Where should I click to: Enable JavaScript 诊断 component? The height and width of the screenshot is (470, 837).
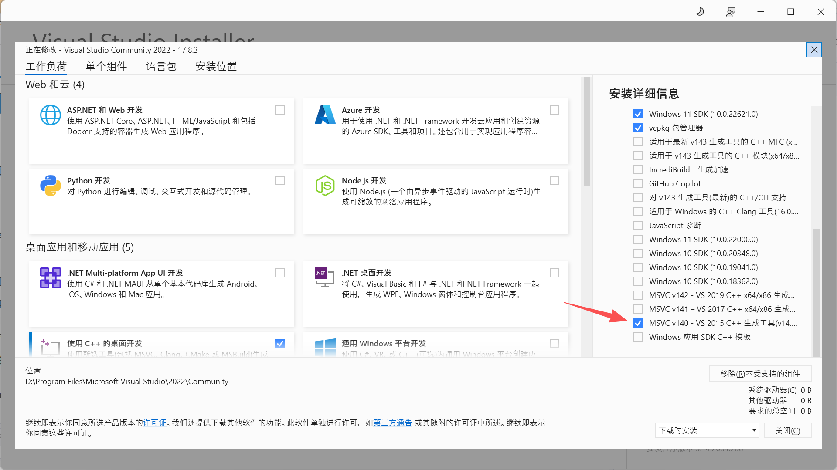tap(638, 226)
